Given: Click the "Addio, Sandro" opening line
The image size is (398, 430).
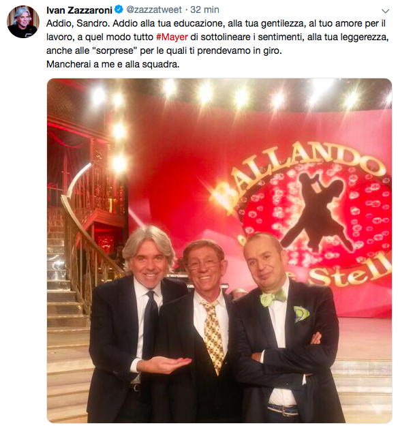Looking at the screenshot, I should pyautogui.click(x=78, y=24).
